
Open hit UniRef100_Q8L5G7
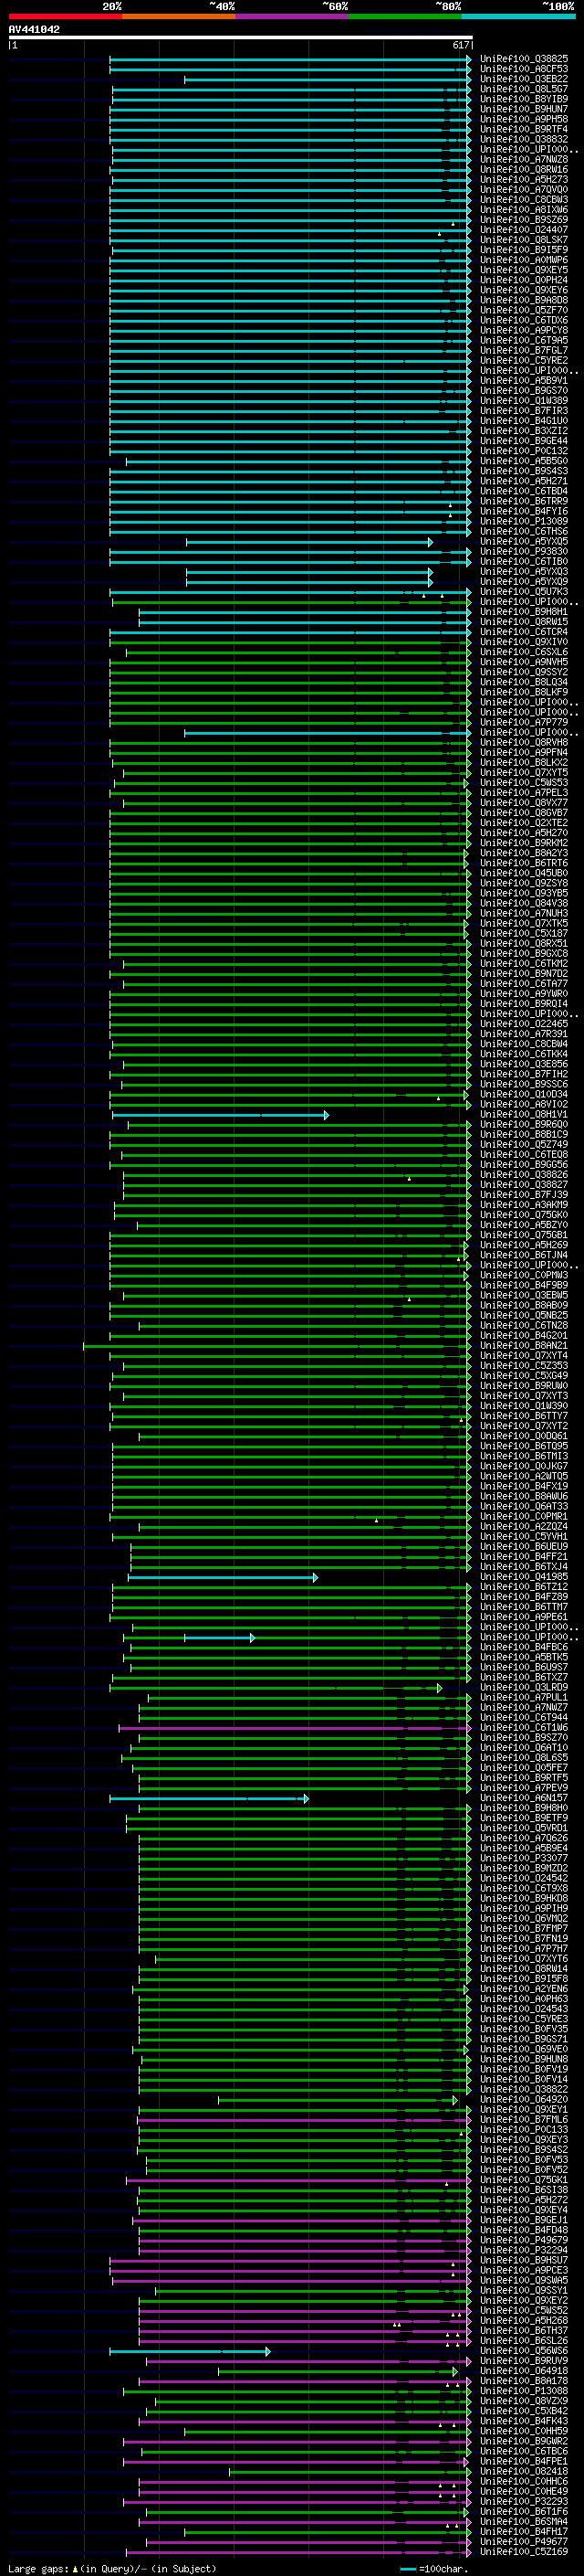point(524,89)
